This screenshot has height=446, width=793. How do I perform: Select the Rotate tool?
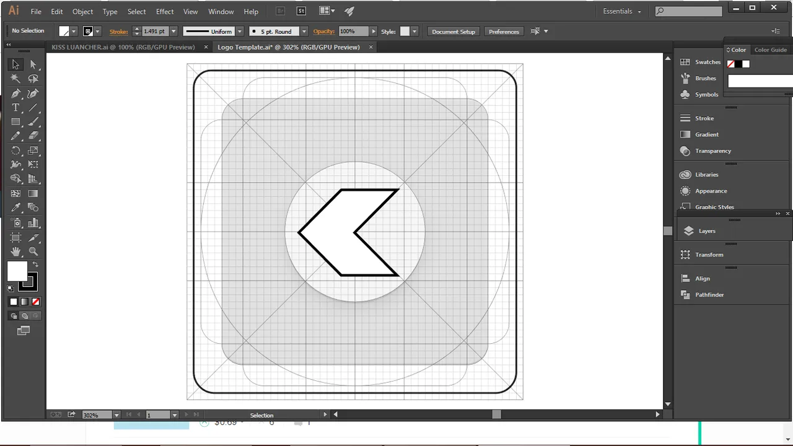[x=15, y=151]
